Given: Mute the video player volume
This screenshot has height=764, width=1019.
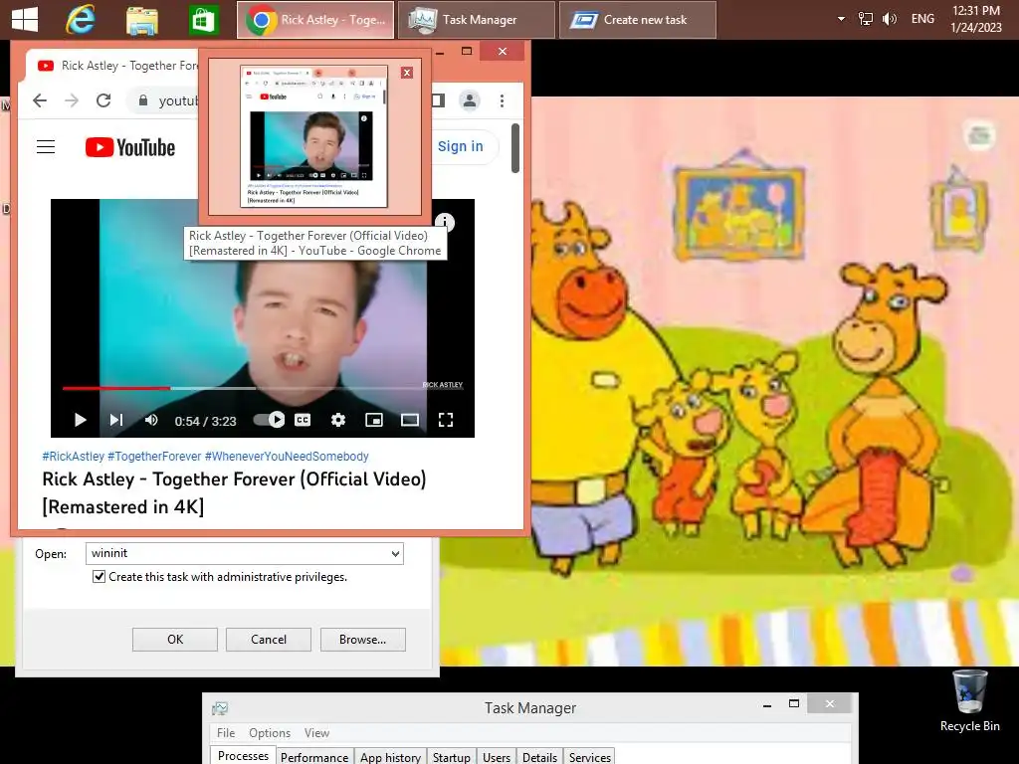Looking at the screenshot, I should [151, 420].
